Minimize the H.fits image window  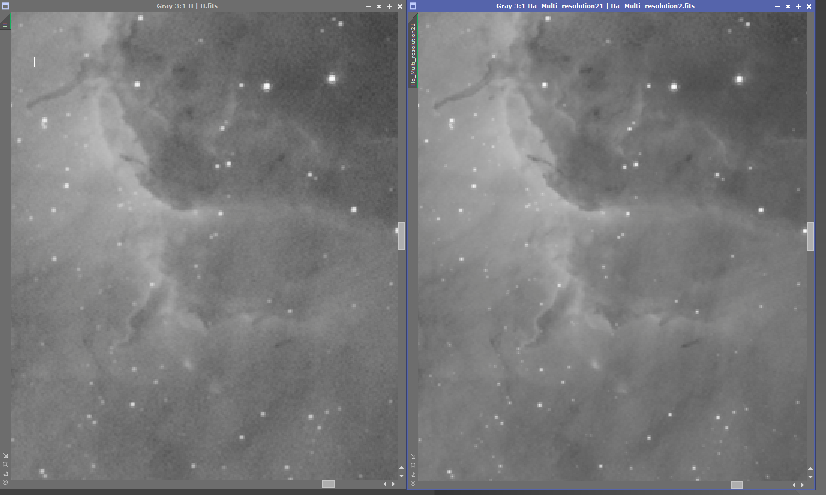click(x=368, y=6)
